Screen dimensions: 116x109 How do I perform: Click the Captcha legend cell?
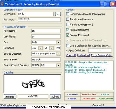105,94
